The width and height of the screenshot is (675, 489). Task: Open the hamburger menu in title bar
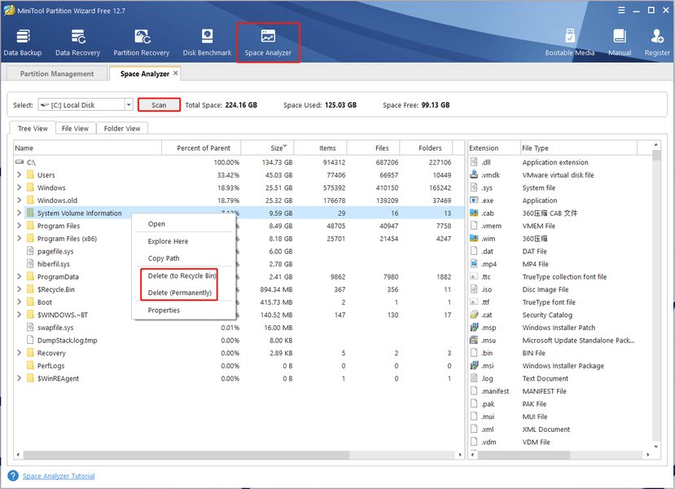point(621,10)
